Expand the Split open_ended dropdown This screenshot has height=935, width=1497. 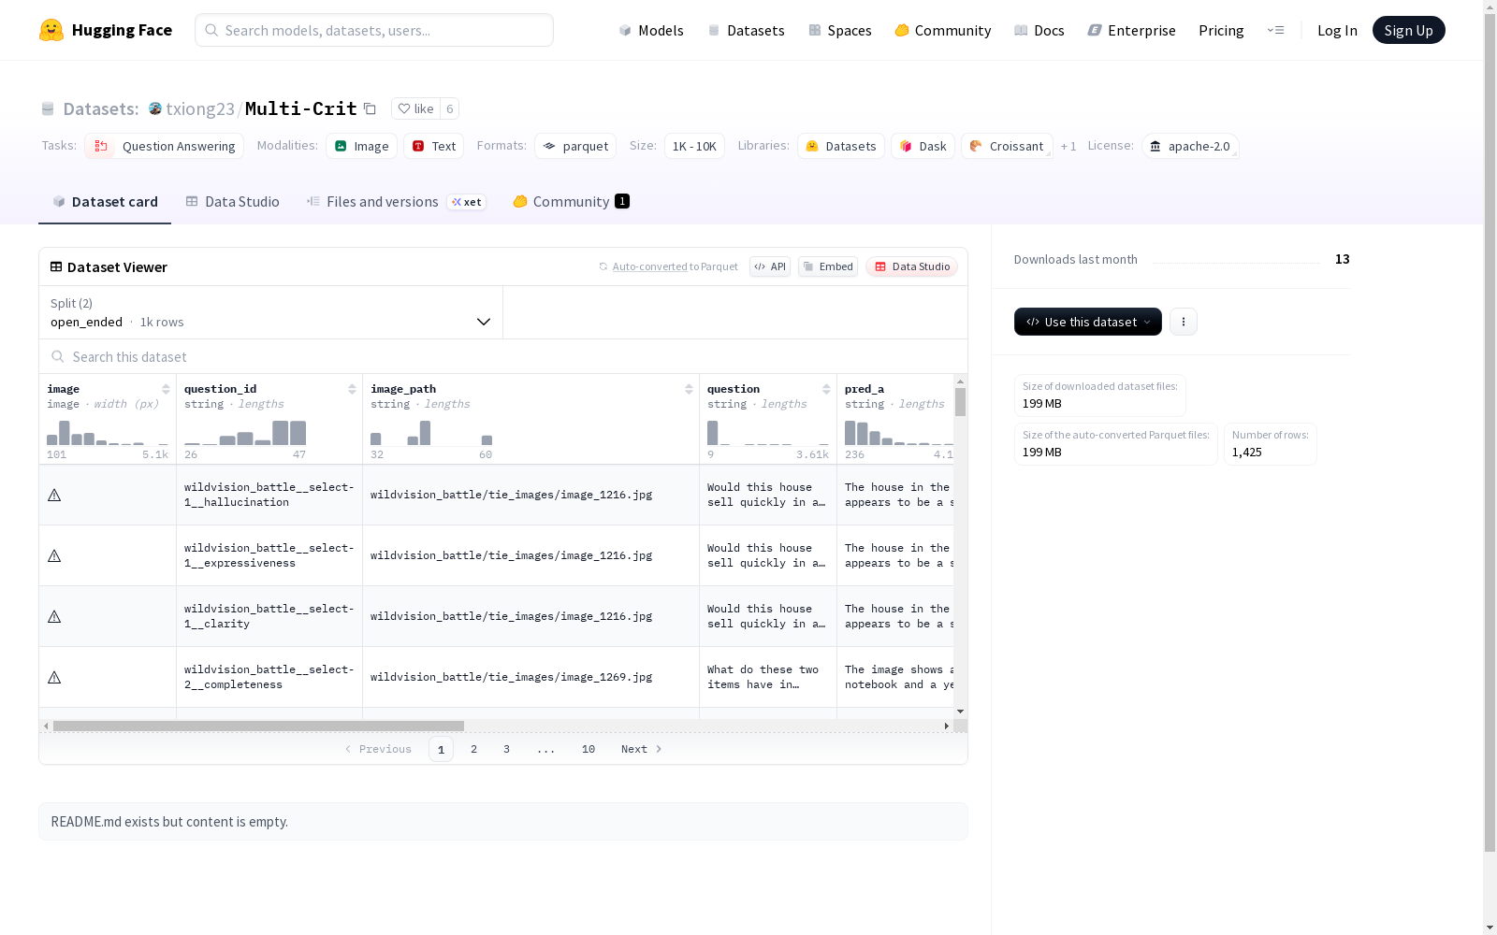(x=271, y=312)
